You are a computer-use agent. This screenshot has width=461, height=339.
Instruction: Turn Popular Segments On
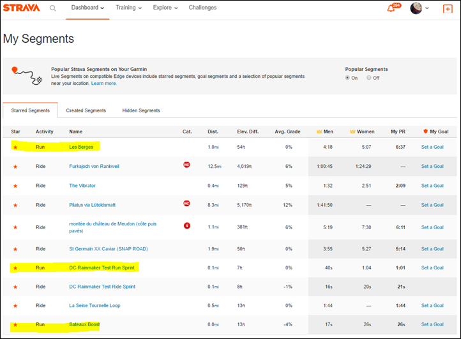(347, 78)
